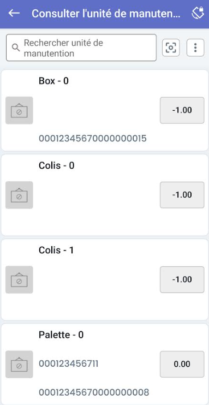Open the Colis - 0 item title
Screen dimensions: 209x405
57,165
